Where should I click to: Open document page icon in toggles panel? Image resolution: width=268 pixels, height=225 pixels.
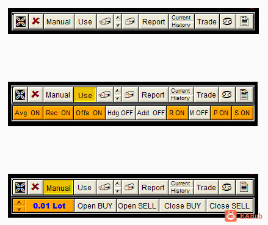pyautogui.click(x=244, y=95)
